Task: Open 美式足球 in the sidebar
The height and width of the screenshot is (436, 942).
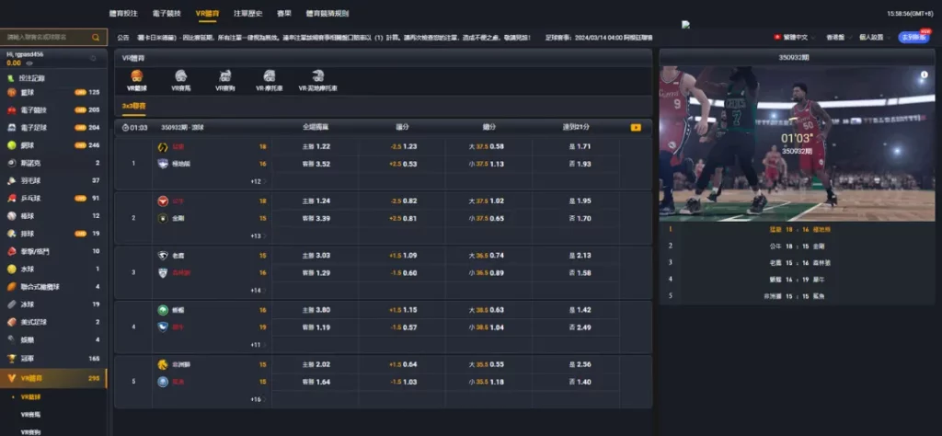Action: click(x=53, y=322)
